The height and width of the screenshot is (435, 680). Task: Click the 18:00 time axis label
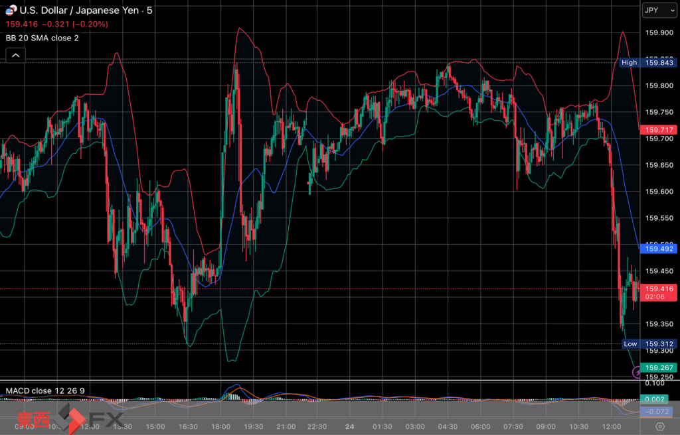(220, 426)
